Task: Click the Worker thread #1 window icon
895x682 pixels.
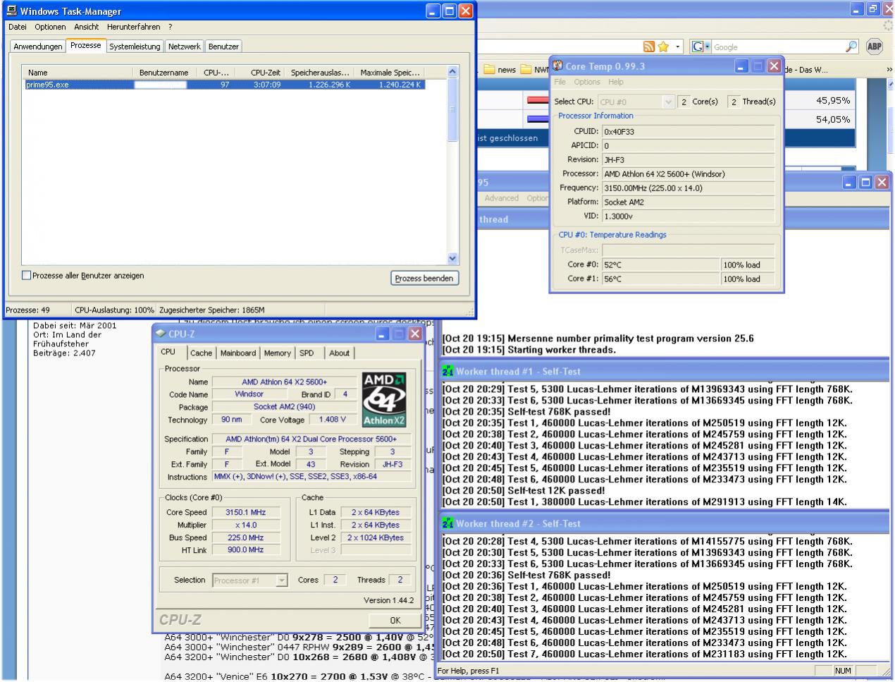Action: pyautogui.click(x=447, y=371)
